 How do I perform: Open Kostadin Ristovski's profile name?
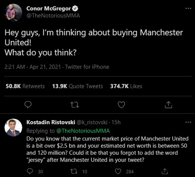point(50,122)
